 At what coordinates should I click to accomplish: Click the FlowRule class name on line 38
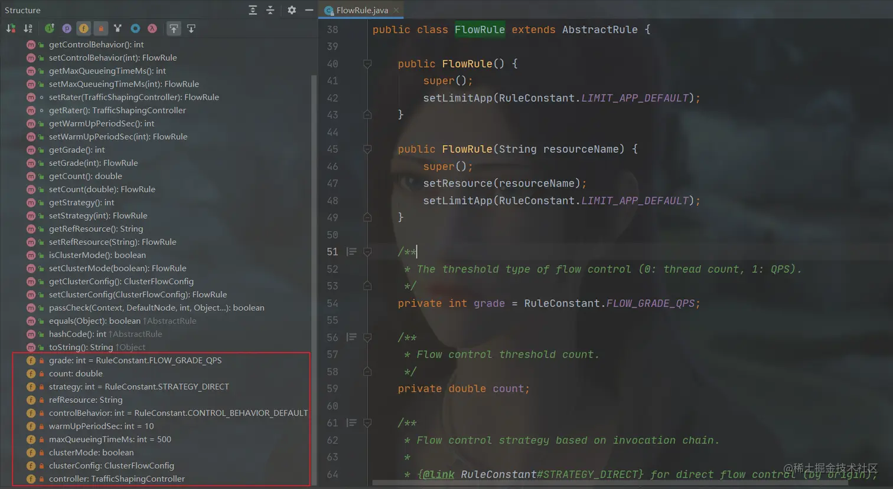coord(480,29)
